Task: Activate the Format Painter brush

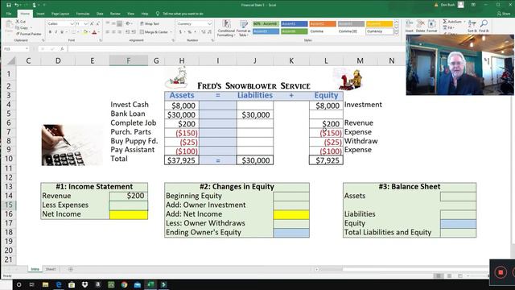Action: pyautogui.click(x=18, y=34)
